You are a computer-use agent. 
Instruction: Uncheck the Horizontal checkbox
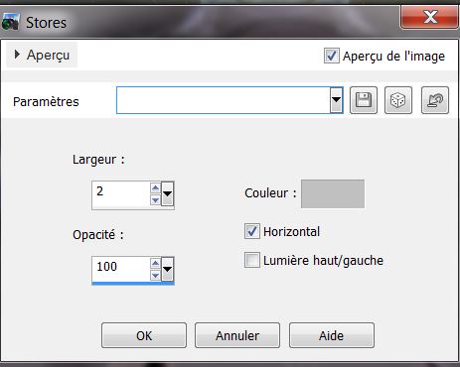click(x=252, y=231)
